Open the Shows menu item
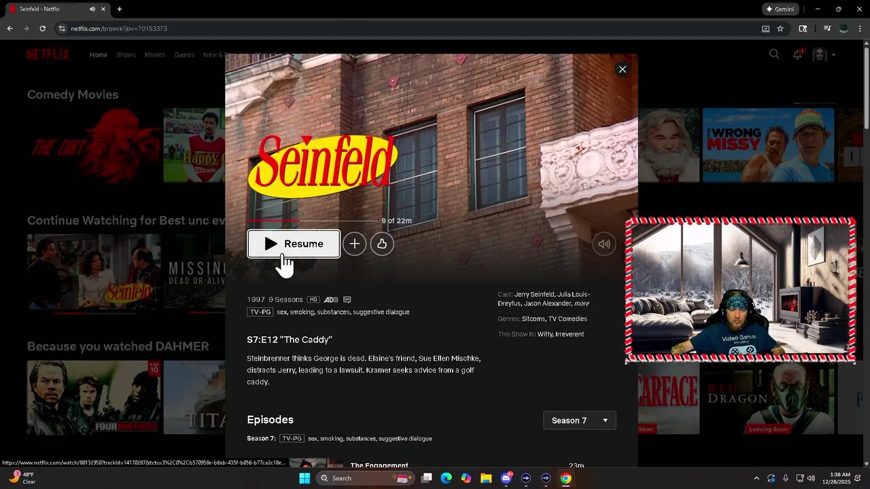This screenshot has height=489, width=870. (126, 55)
